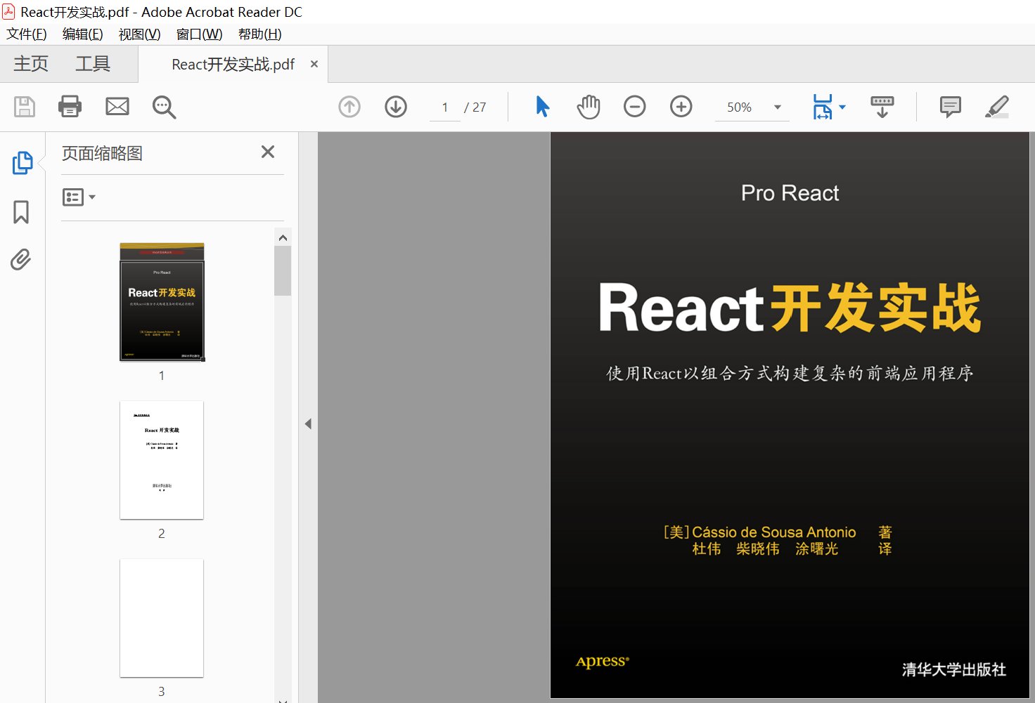Click thumbnail panel scrollbar handle
Screen dimensions: 1035x703
pos(283,270)
